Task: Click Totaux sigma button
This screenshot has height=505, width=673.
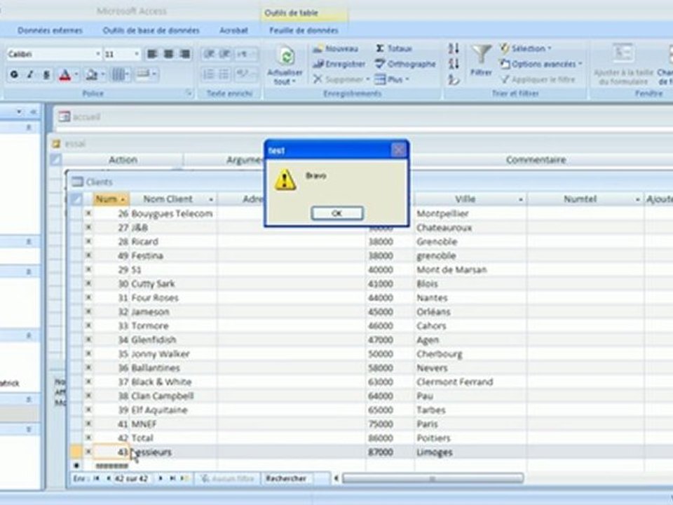Action: (x=394, y=48)
